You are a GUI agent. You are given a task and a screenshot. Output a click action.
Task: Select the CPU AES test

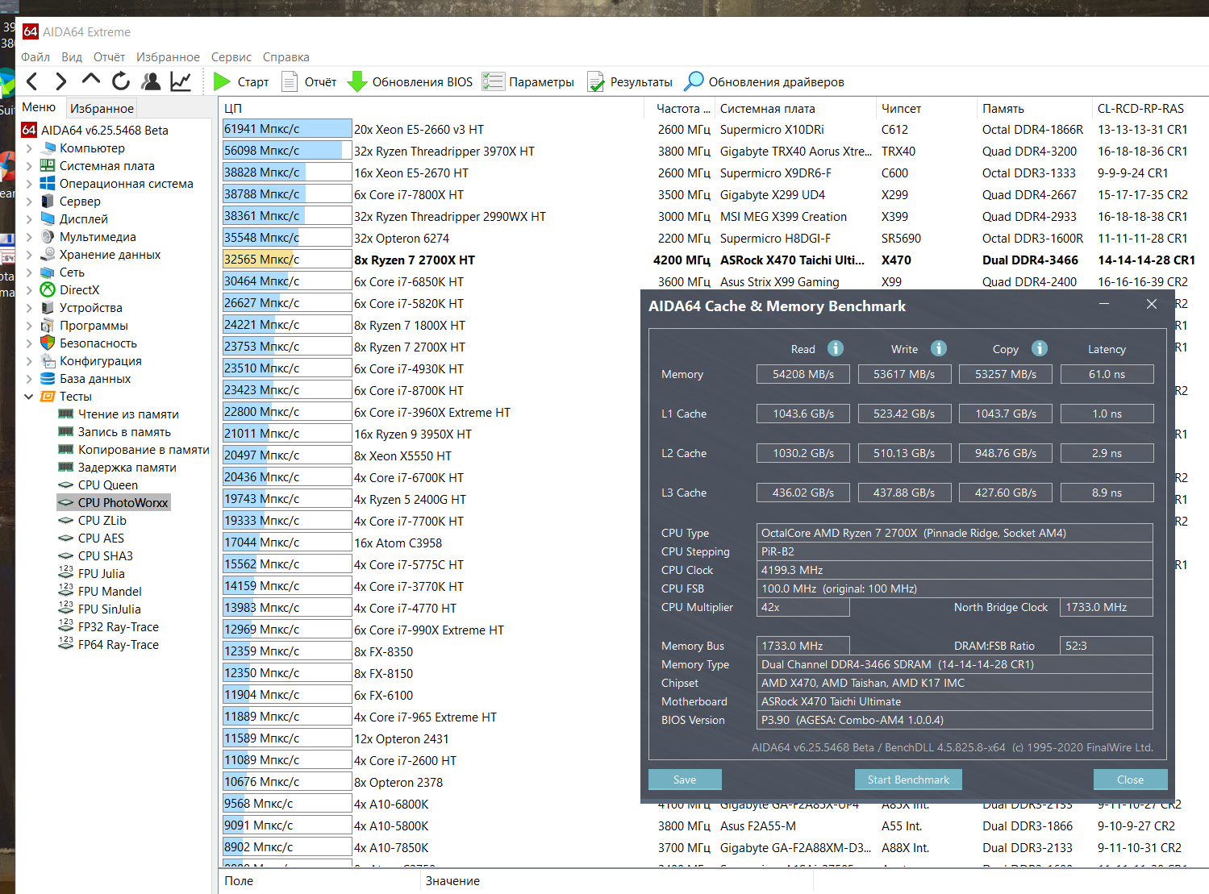pyautogui.click(x=101, y=538)
